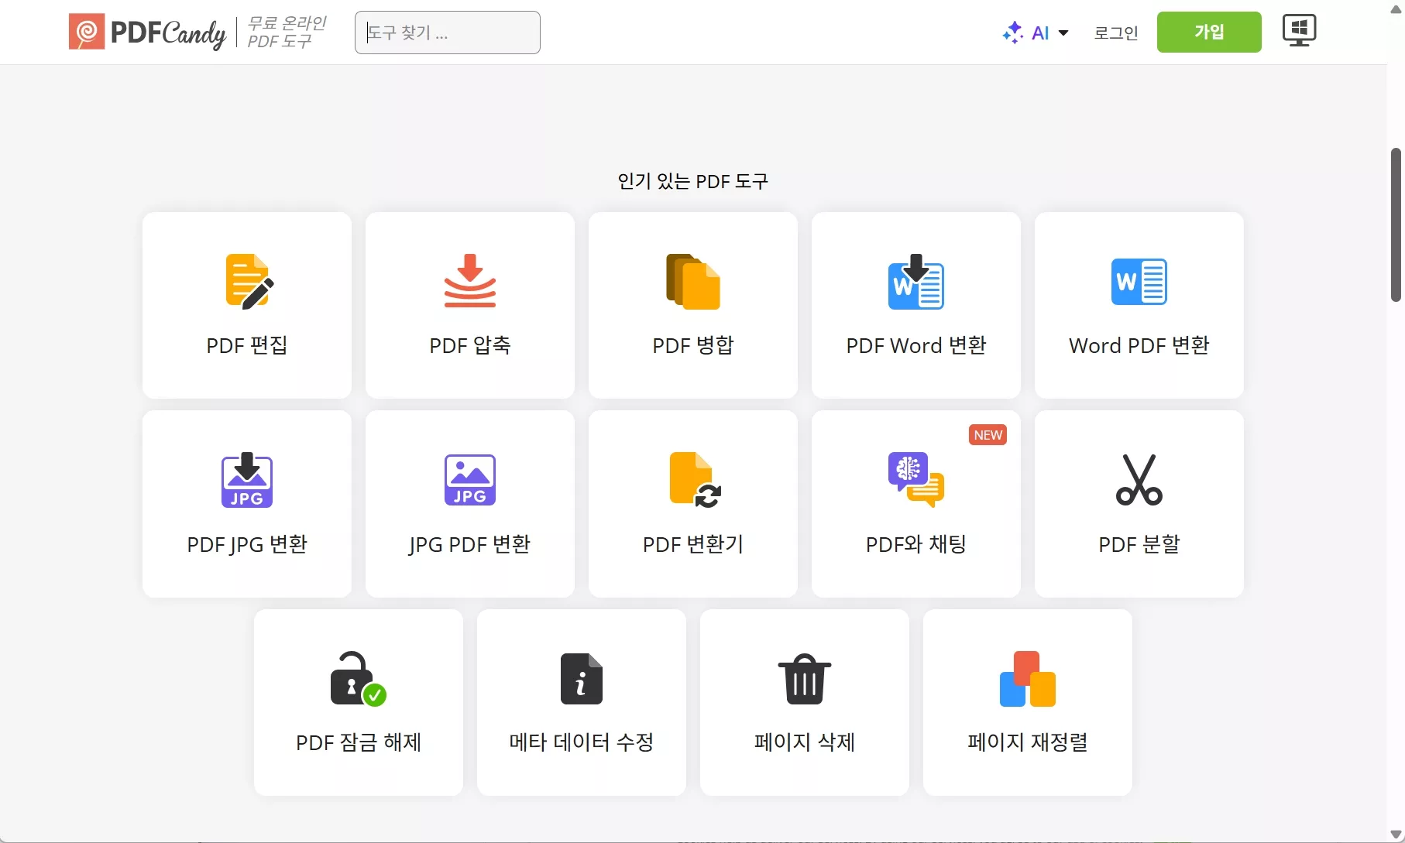Click the PDF 편집 label

pos(247,345)
